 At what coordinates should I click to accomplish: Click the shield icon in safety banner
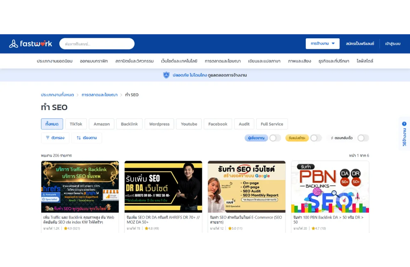(166, 75)
